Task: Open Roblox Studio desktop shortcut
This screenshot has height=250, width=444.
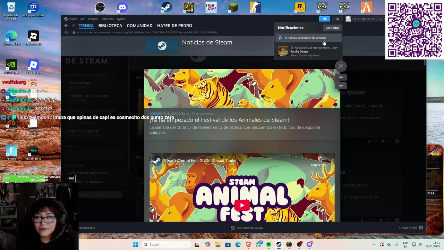Action: [33, 38]
